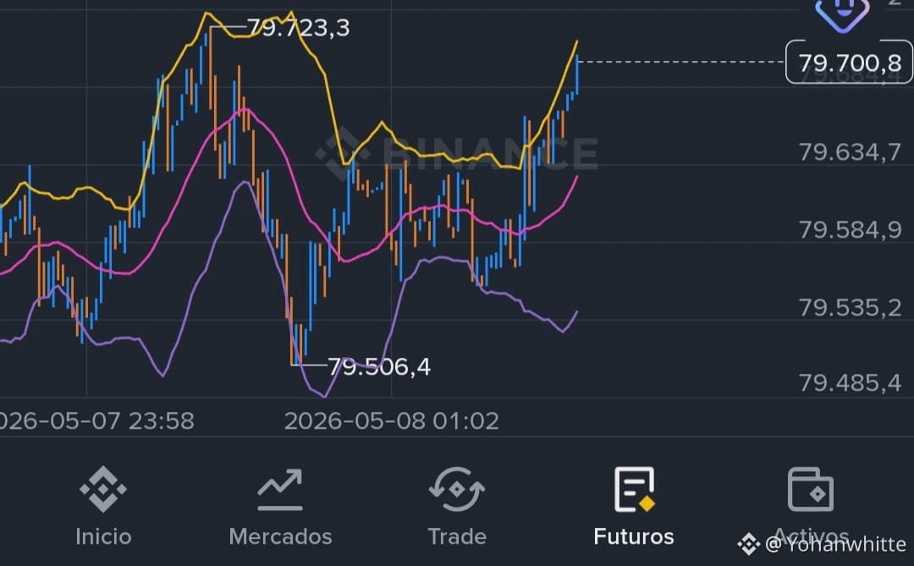Open the Trade tab
914x566 pixels.
click(457, 507)
